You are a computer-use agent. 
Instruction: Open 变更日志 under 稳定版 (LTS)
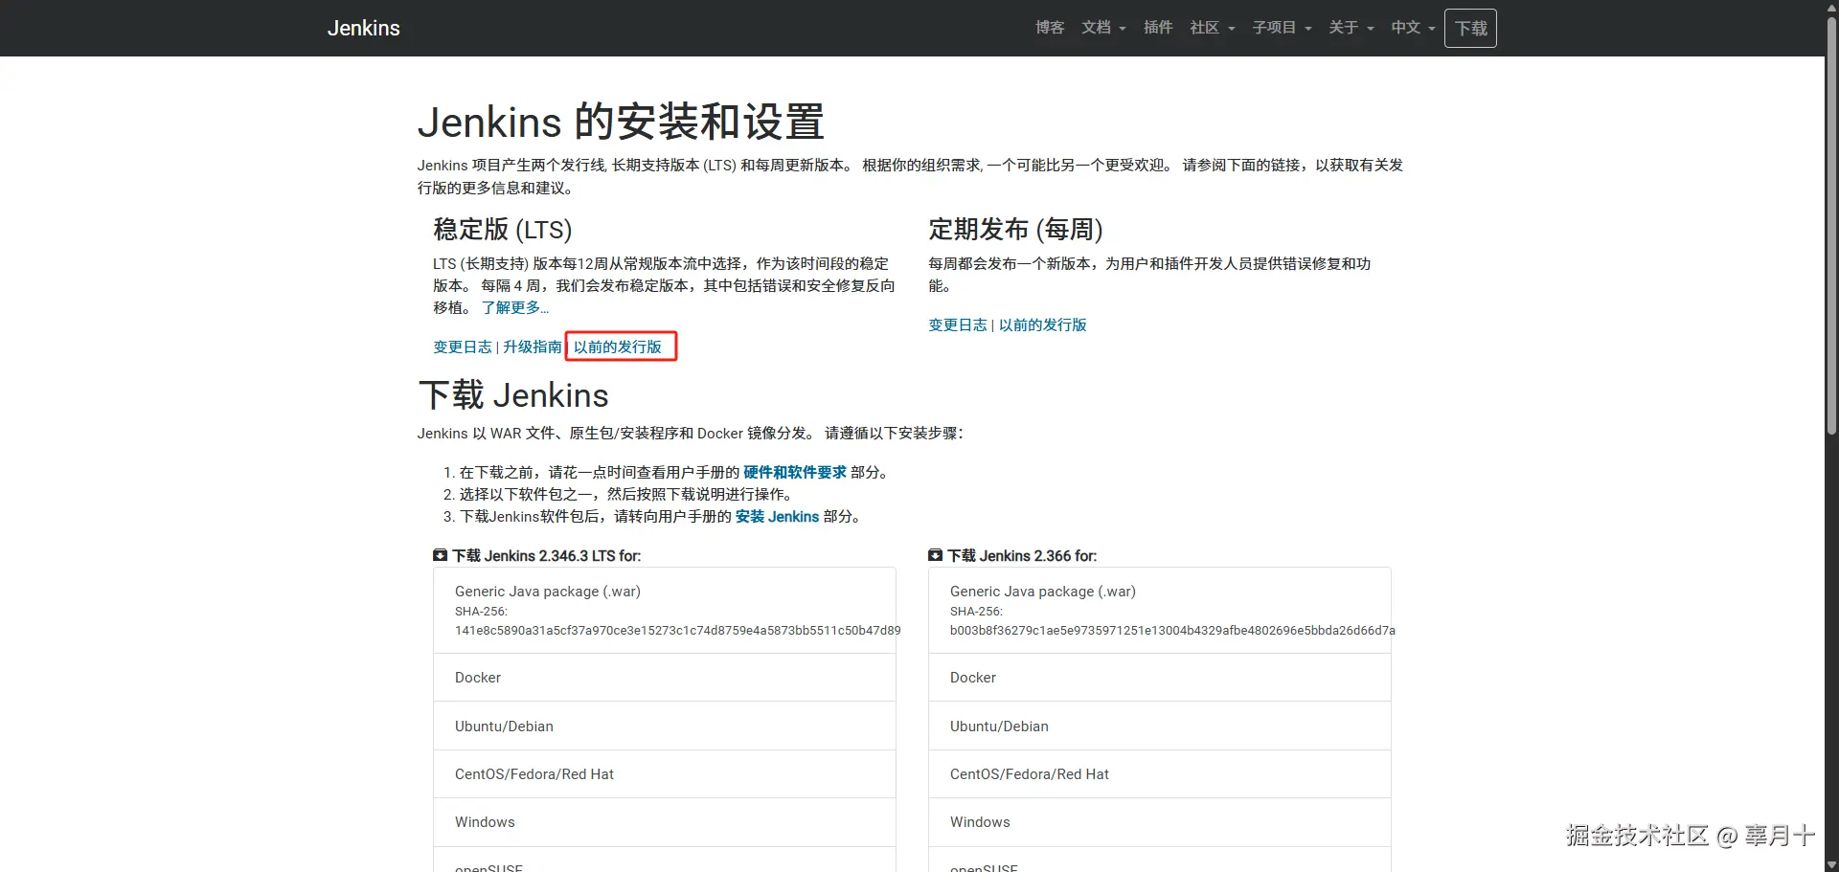[x=463, y=347]
